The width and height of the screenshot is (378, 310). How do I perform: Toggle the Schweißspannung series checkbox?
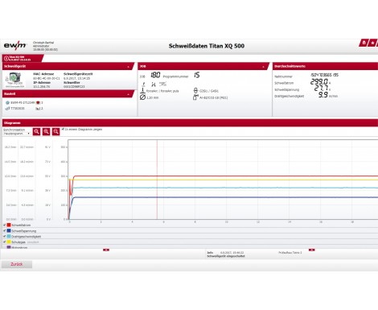coord(4,230)
